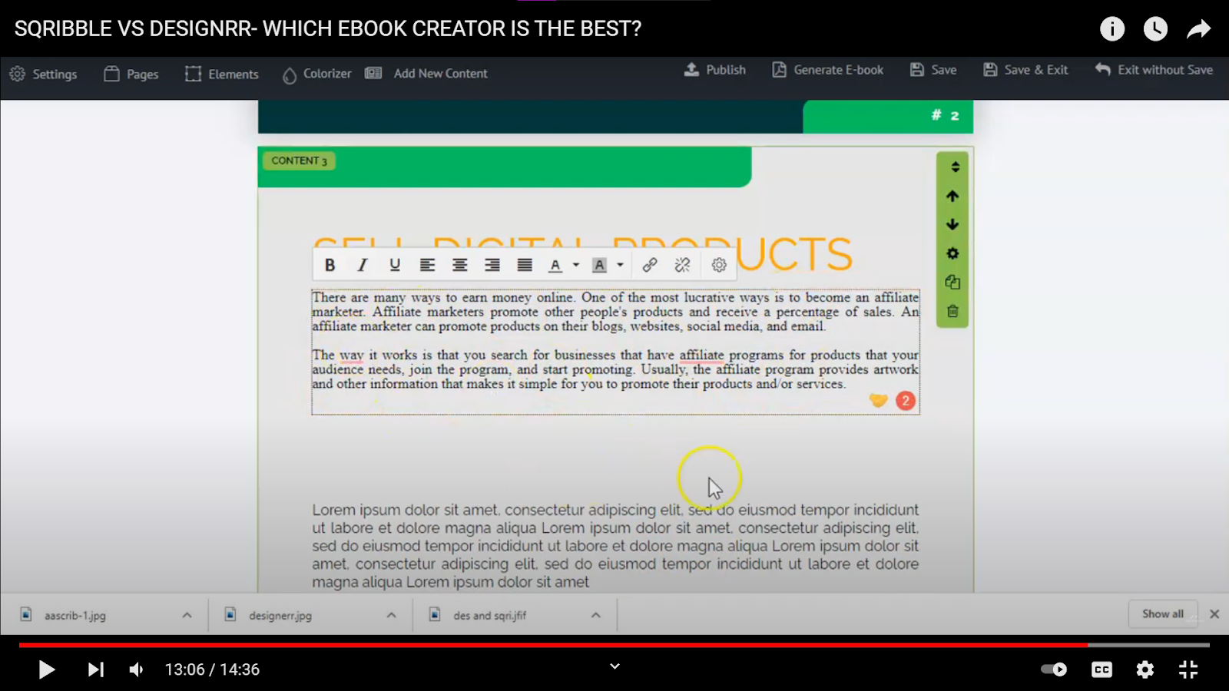Underline the selected text
The width and height of the screenshot is (1229, 691).
click(395, 265)
